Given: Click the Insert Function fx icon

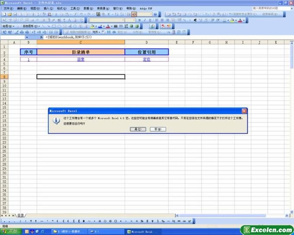Looking at the screenshot, I should point(41,38).
